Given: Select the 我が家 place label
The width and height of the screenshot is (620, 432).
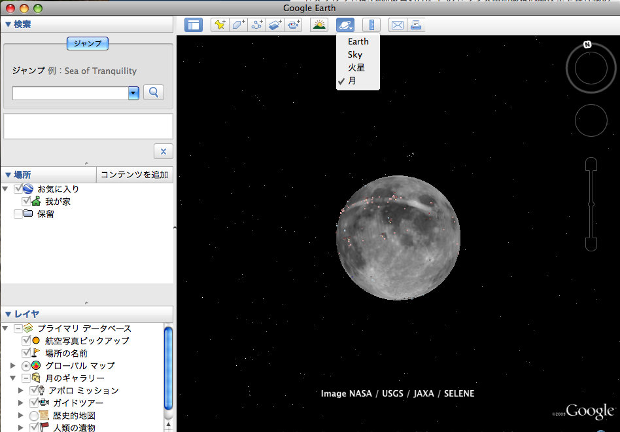Looking at the screenshot, I should [58, 201].
